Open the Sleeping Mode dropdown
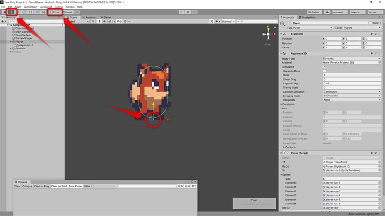 [x=352, y=96]
